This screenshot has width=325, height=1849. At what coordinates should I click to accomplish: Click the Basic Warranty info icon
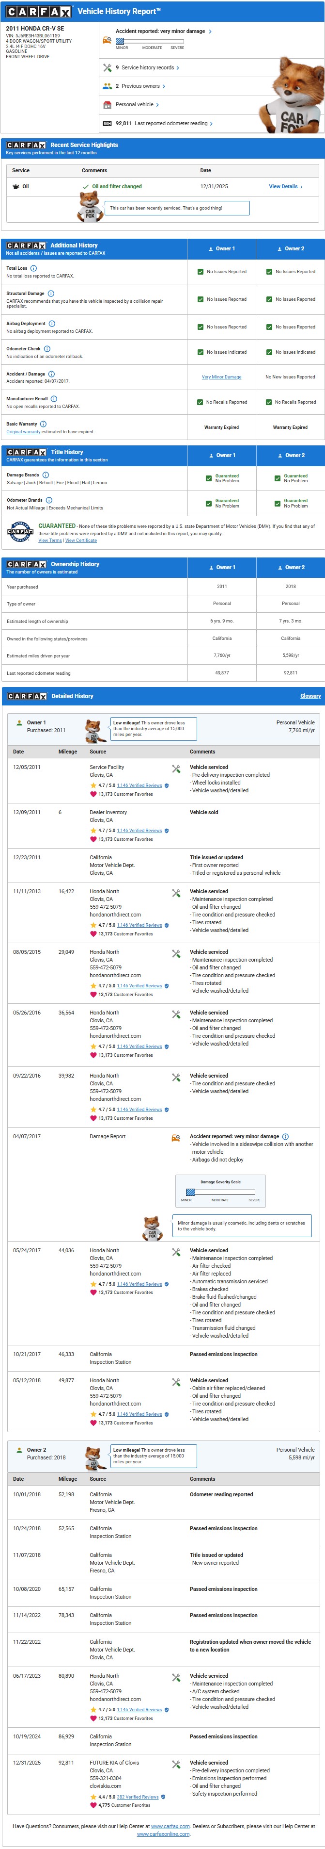[x=43, y=424]
